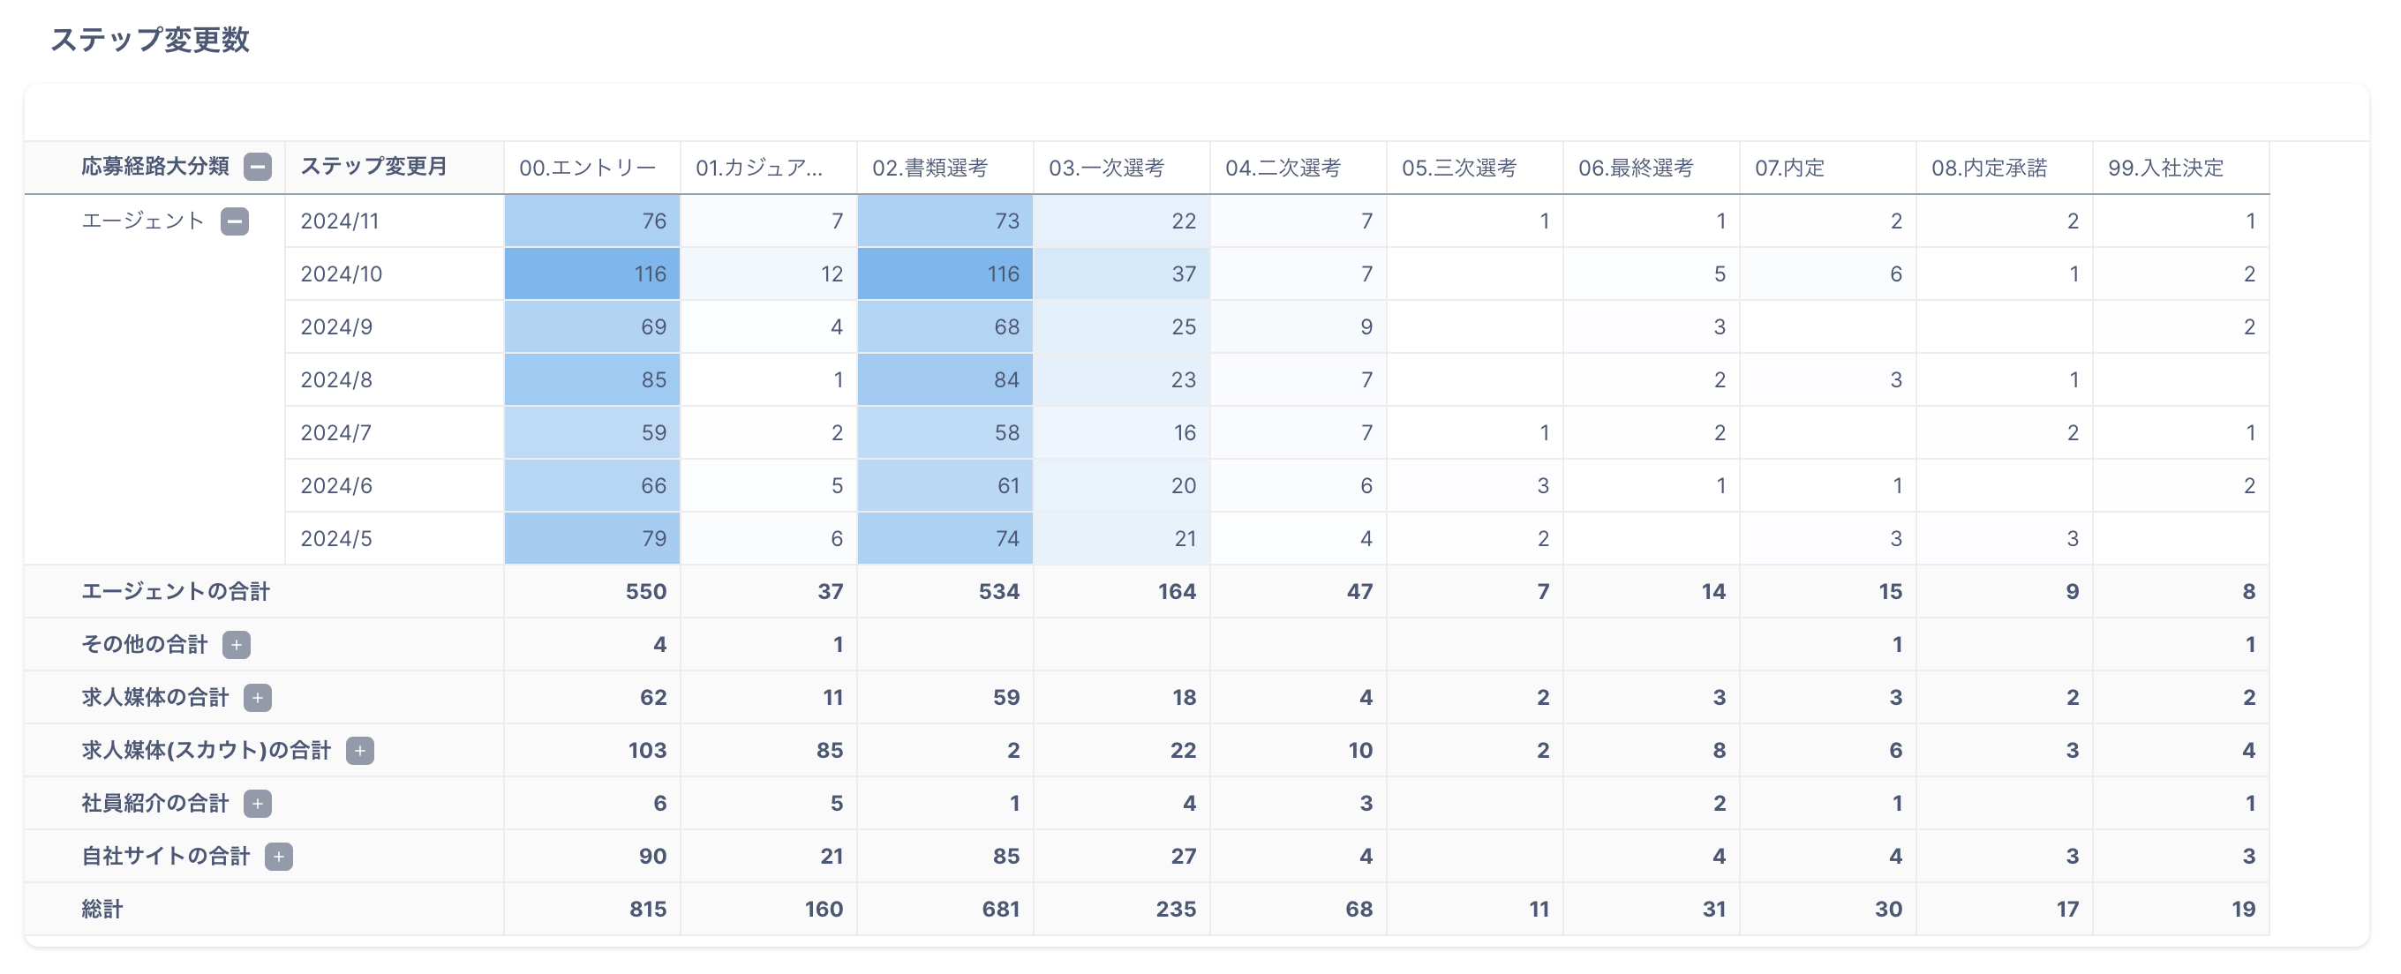Expand the その他の合計 row
Screen dimensions: 2401x974
tap(237, 644)
